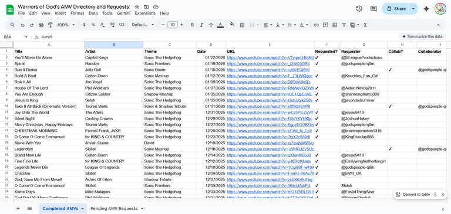Toggle italic formatting
The image size is (451, 214).
tap(201, 25)
